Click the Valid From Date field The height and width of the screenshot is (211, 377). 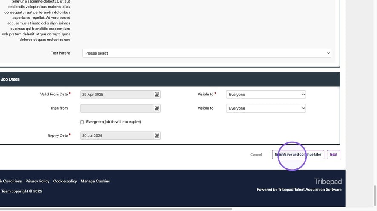click(x=117, y=95)
